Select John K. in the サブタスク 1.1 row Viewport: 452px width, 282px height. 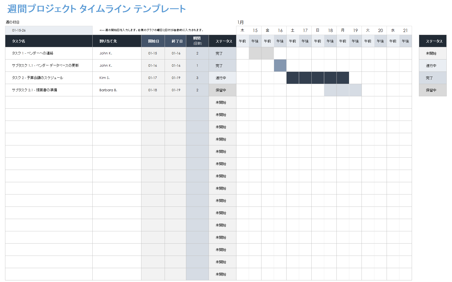117,66
